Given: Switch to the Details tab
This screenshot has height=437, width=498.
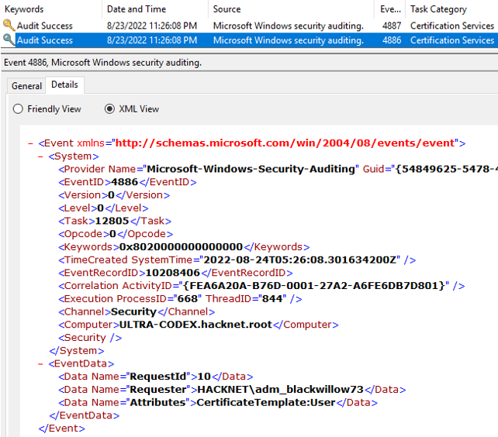Looking at the screenshot, I should point(64,85).
